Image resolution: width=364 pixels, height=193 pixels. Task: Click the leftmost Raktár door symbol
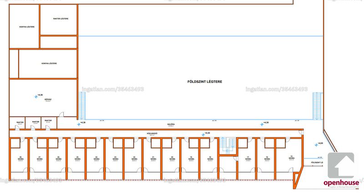(x=18, y=127)
